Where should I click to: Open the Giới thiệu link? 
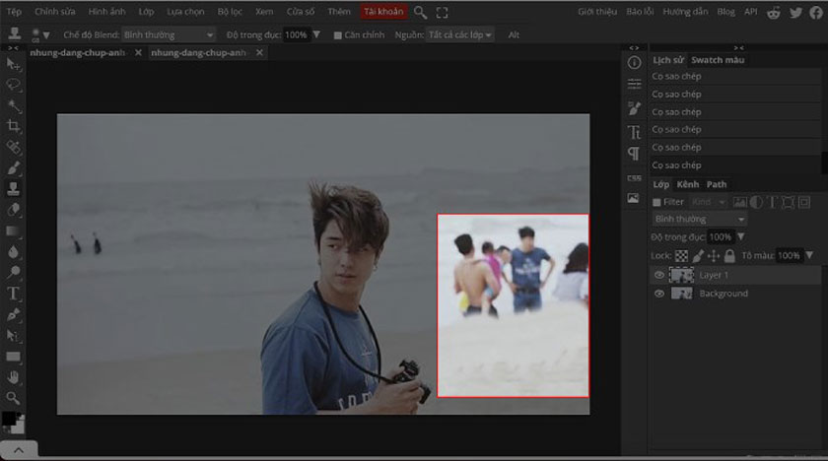click(x=597, y=12)
